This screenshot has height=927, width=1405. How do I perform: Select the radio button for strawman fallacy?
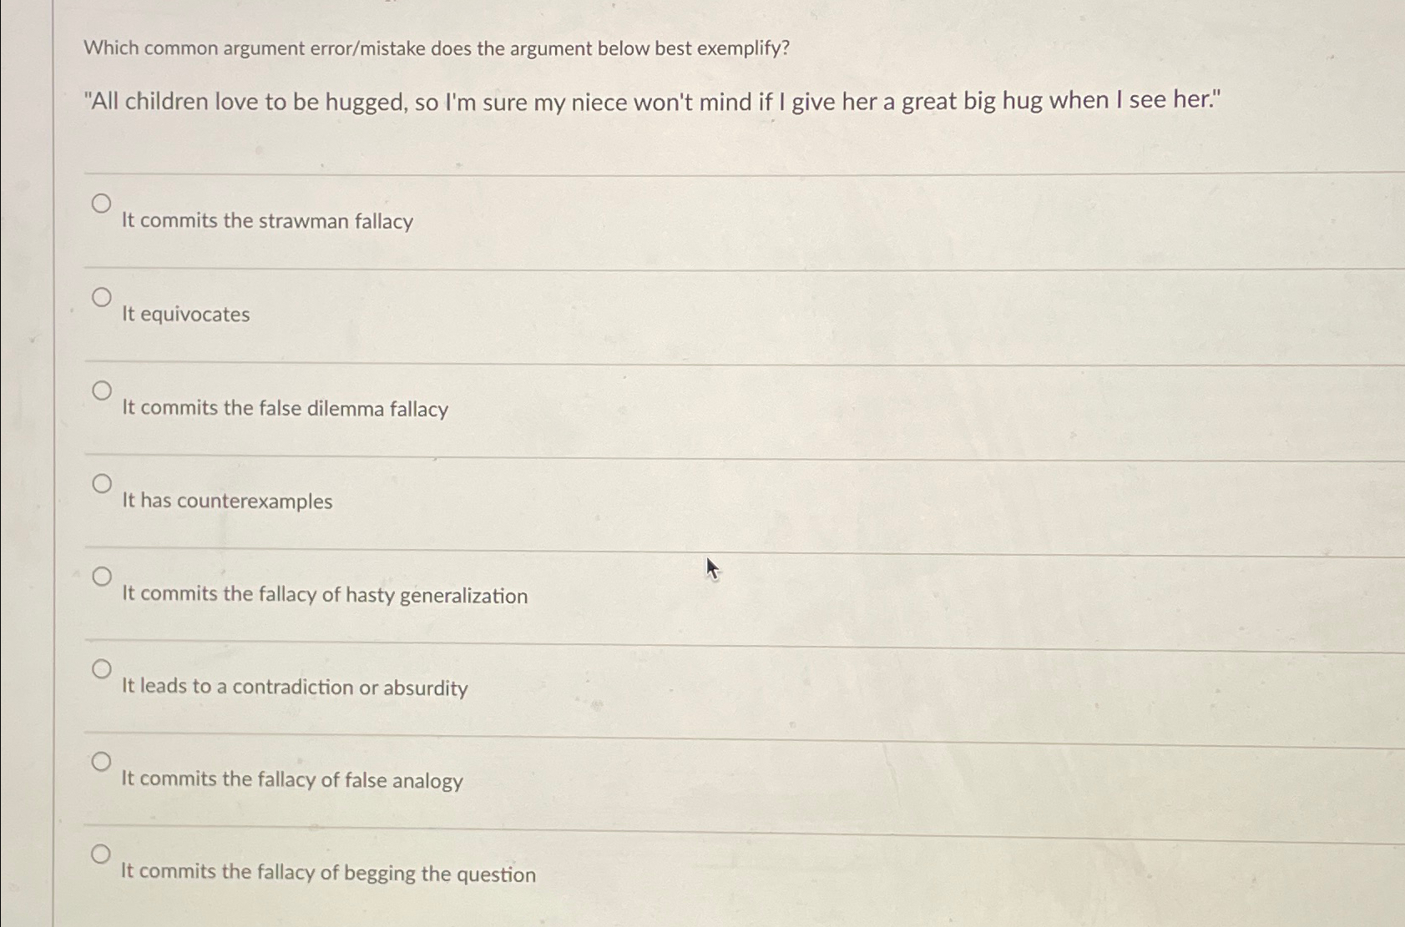pos(103,201)
